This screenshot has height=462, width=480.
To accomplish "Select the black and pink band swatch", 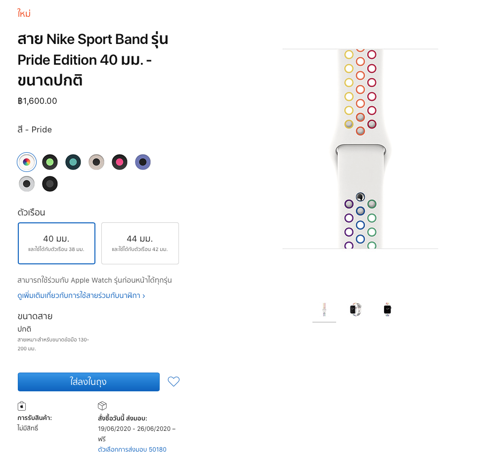I will click(x=120, y=162).
